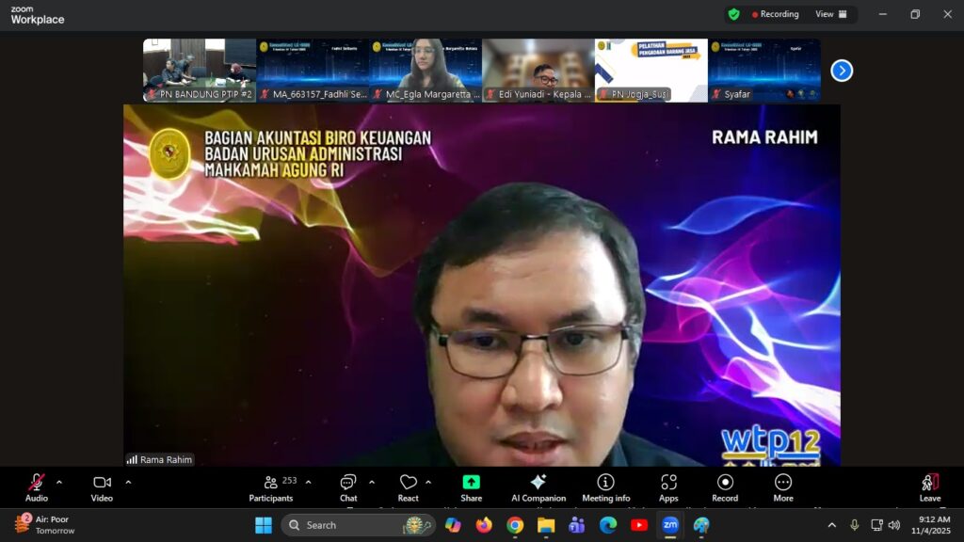Expand the arrow next to Participants
This screenshot has width=964, height=542.
tap(308, 482)
